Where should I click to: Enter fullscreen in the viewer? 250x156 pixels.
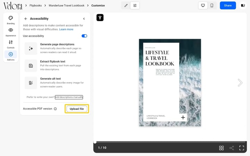[x=242, y=148]
